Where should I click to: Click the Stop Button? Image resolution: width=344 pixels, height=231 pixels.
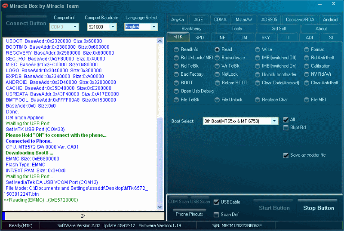coord(318,208)
